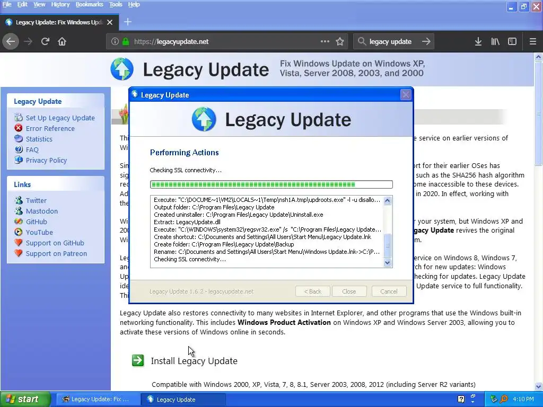Open the Edit menu

22,4
